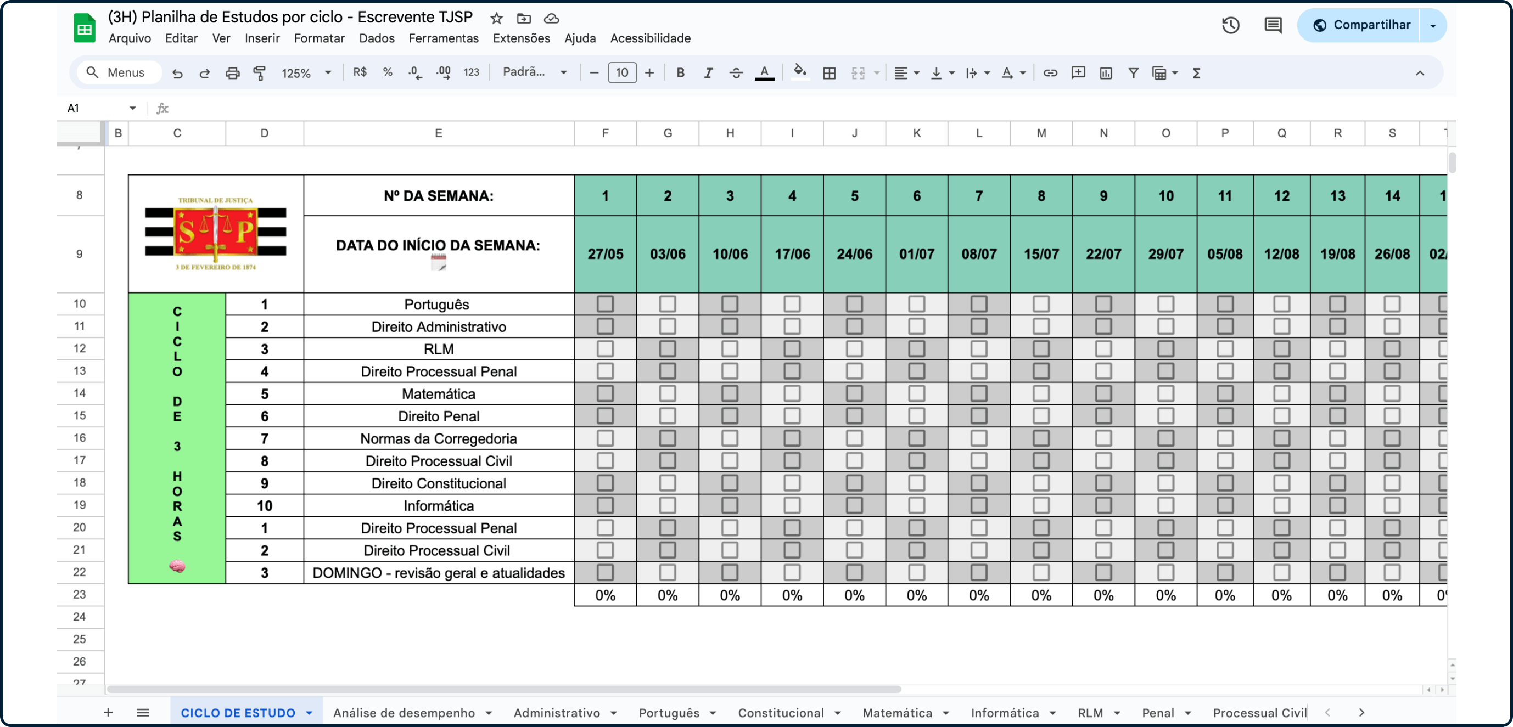Open the all sheets list
1513x727 pixels.
(x=143, y=712)
